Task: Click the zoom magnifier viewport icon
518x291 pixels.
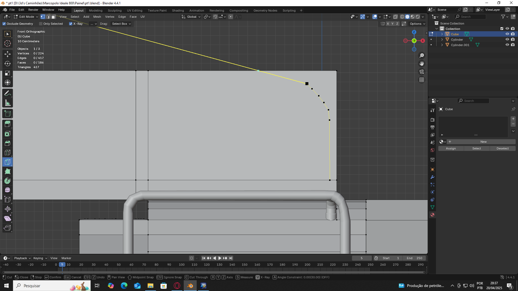Action: click(422, 56)
